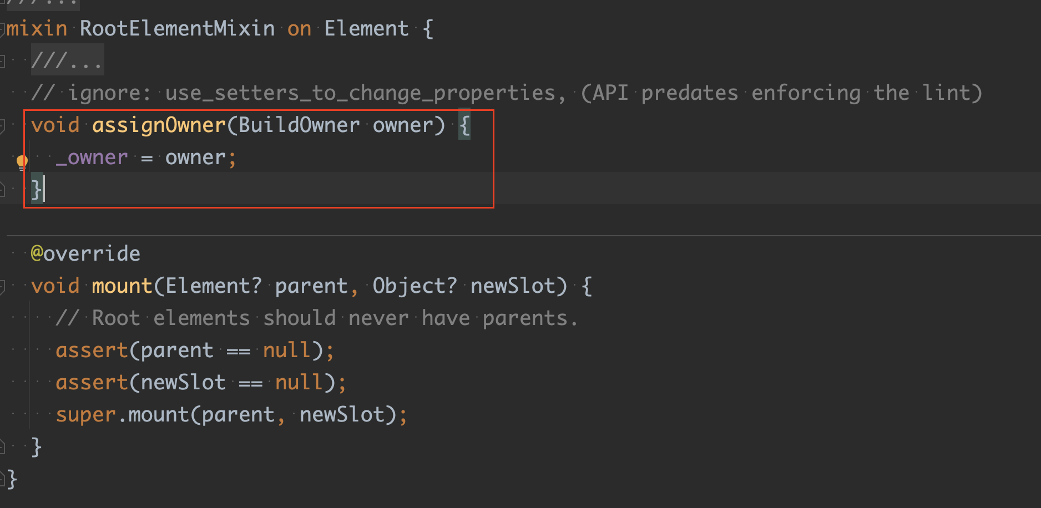This screenshot has height=508, width=1041.
Task: Collapse the assignOwner method fold marker
Action: [2, 126]
